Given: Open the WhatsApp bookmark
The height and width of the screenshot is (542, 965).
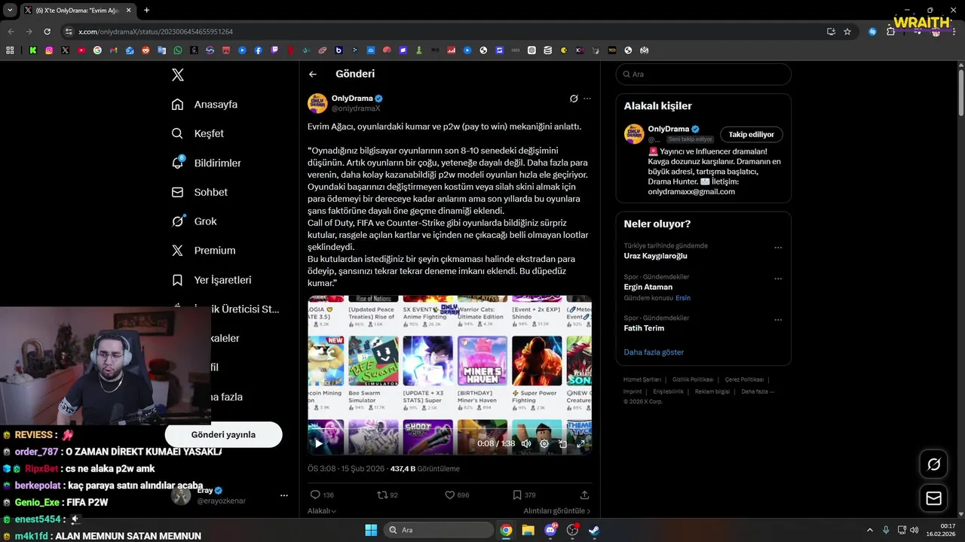Looking at the screenshot, I should 178,50.
